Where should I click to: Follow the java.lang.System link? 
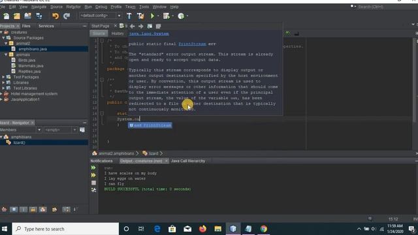pyautogui.click(x=149, y=34)
